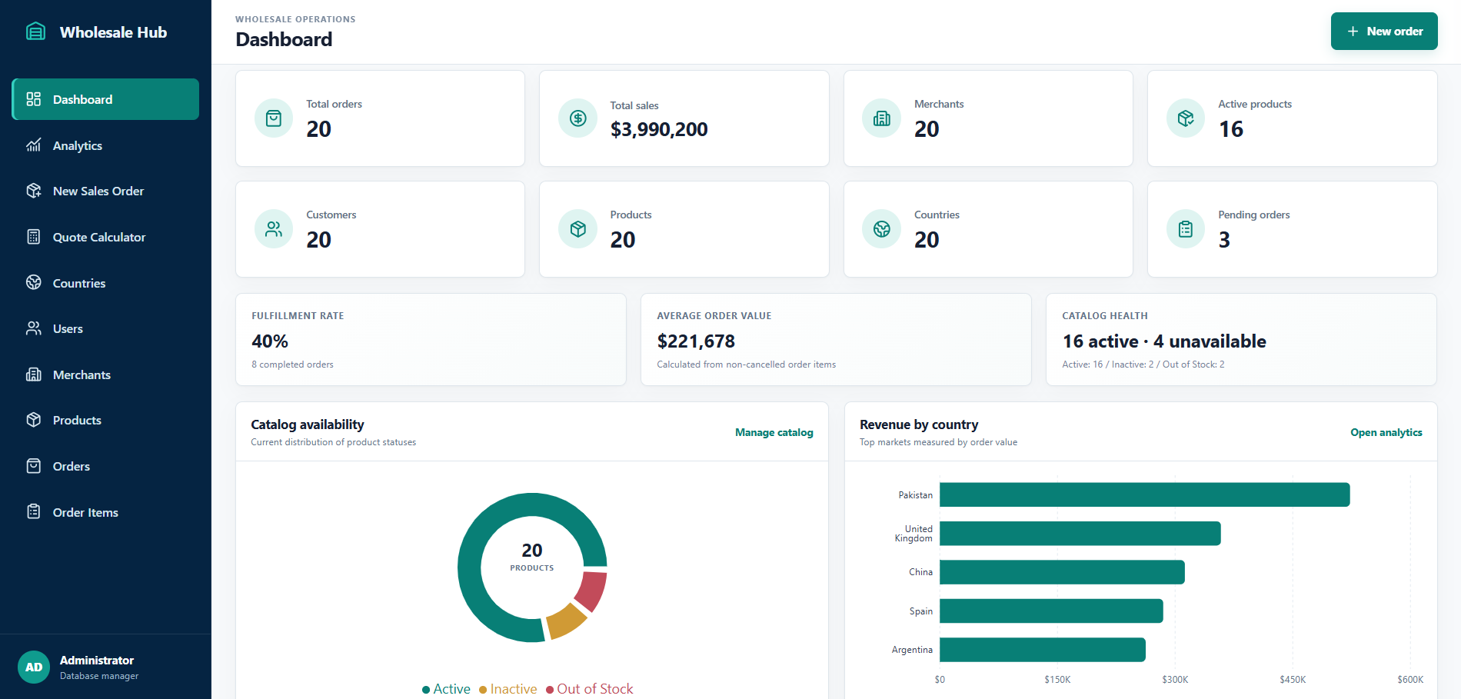Click the Products card cube icon

[577, 229]
